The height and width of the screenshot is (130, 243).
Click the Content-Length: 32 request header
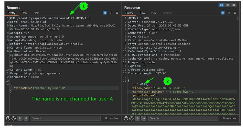tap(26, 70)
